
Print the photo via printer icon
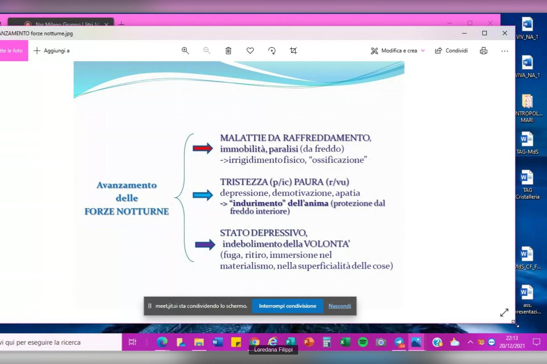pyautogui.click(x=484, y=51)
